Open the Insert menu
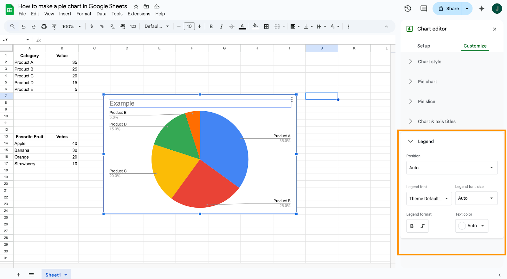Screen dimensions: 507x279 [x=65, y=14]
